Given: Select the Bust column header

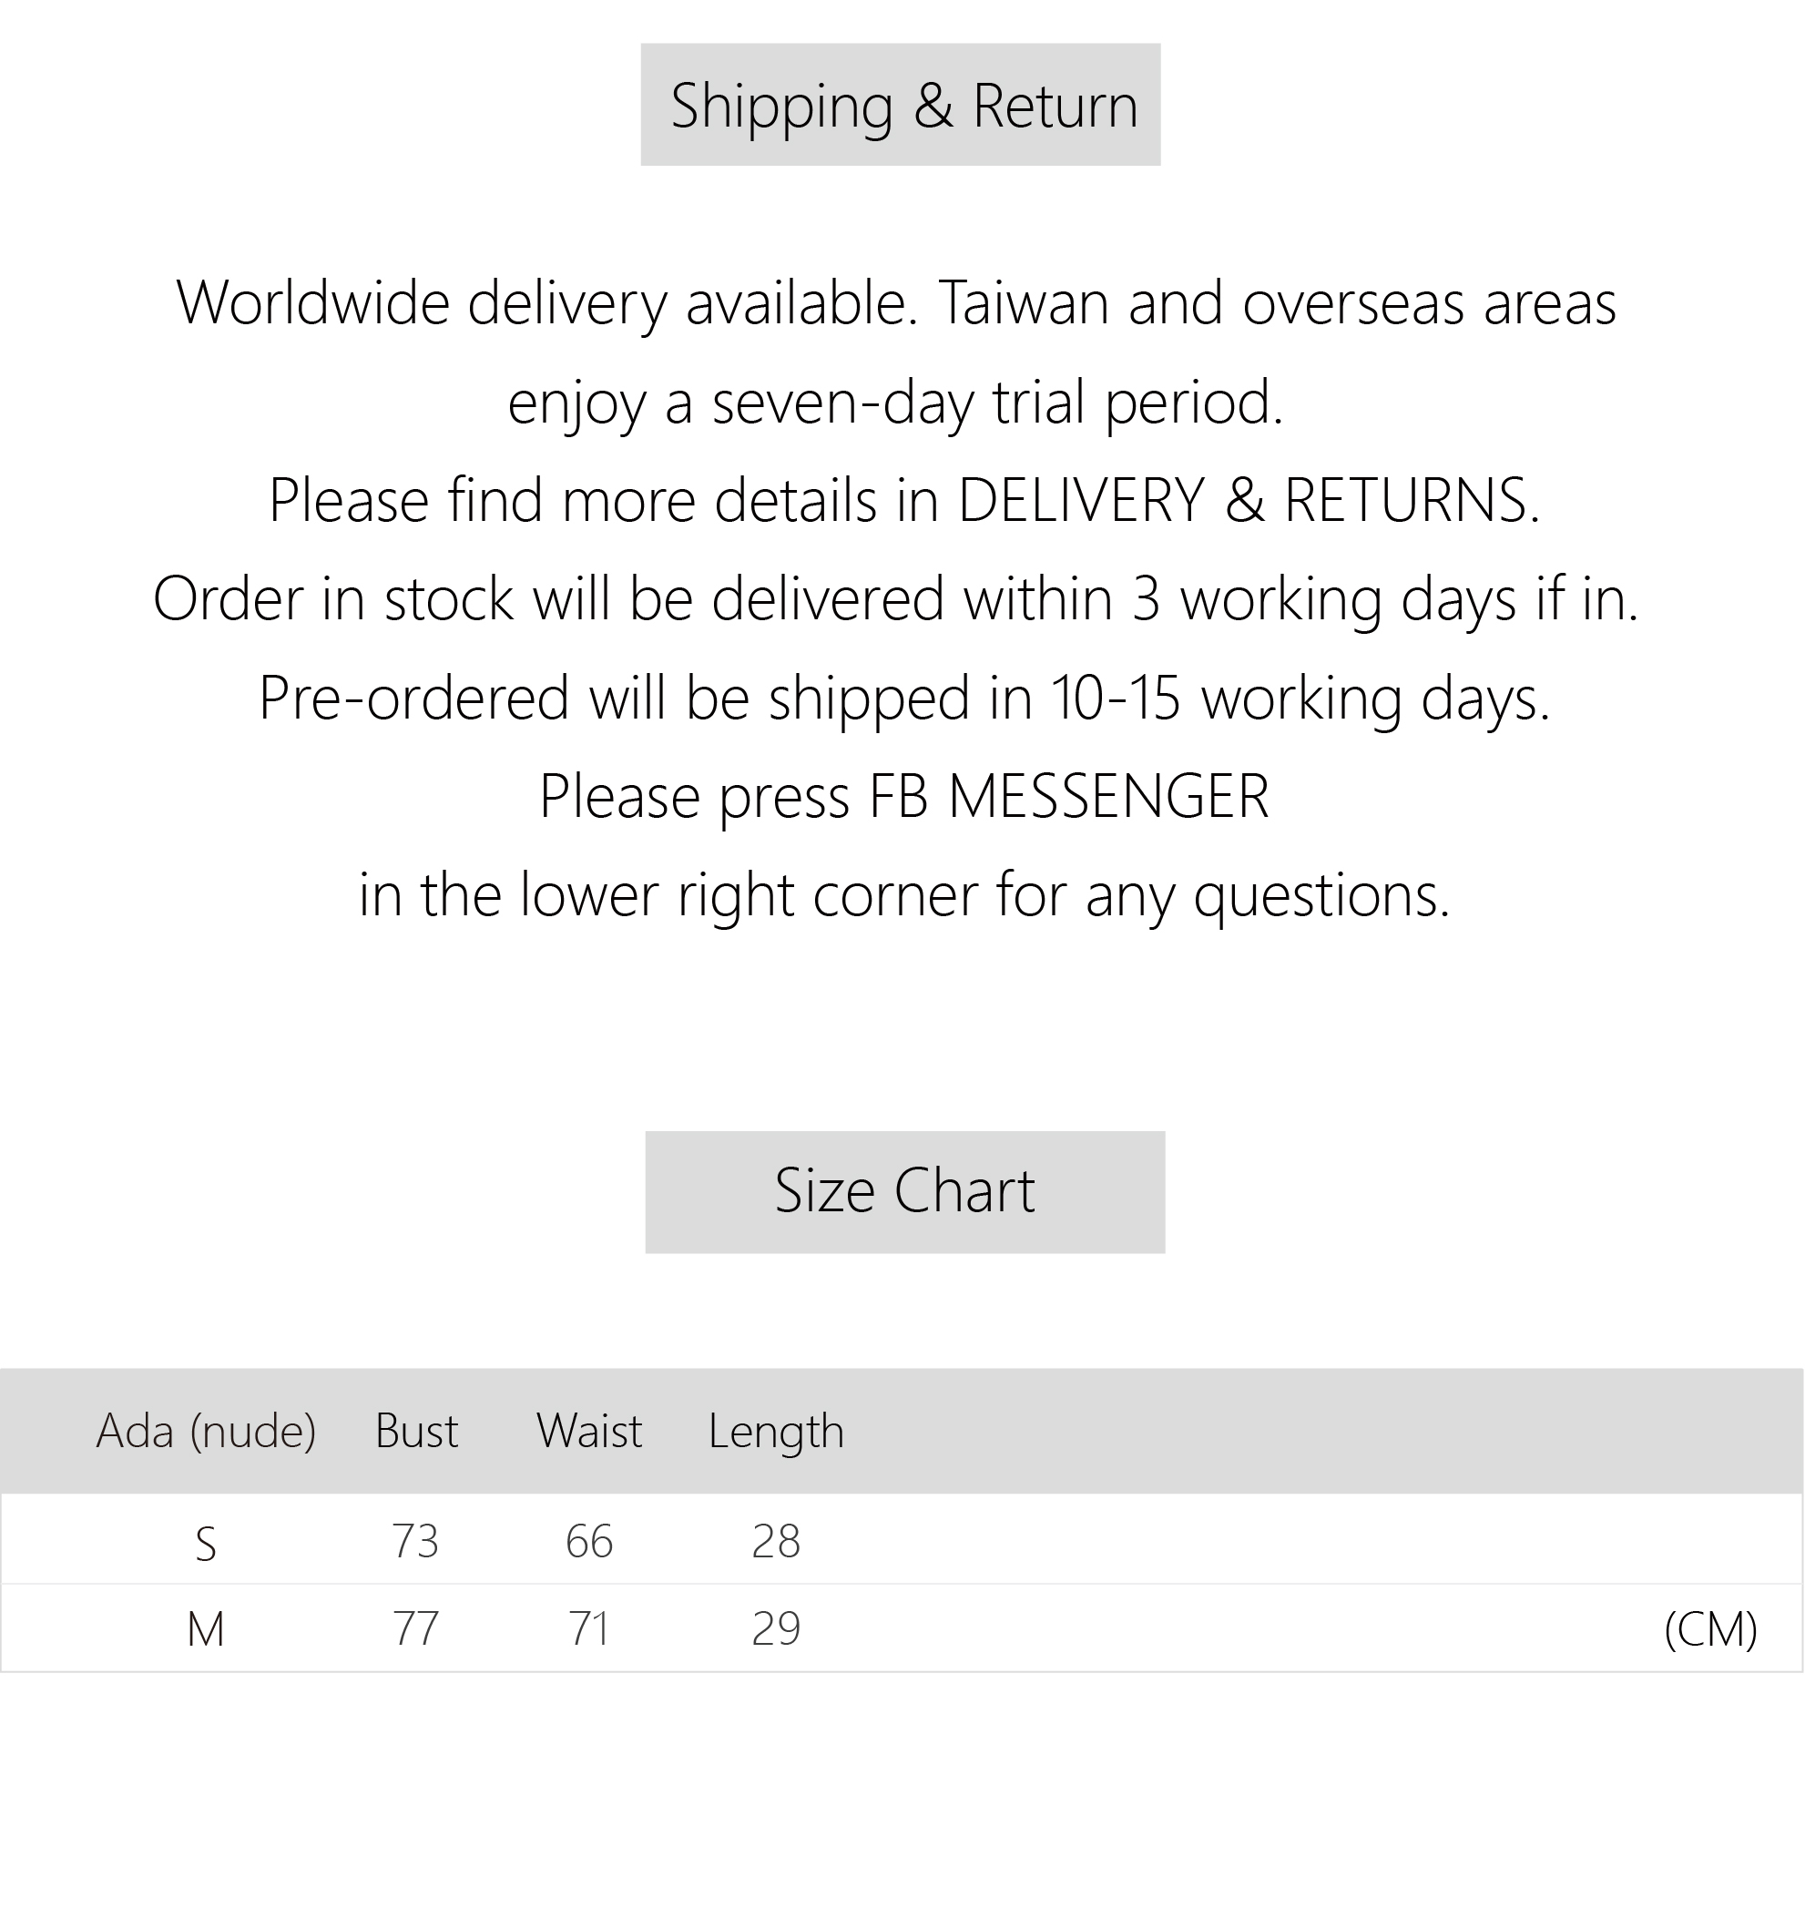Looking at the screenshot, I should [416, 1430].
